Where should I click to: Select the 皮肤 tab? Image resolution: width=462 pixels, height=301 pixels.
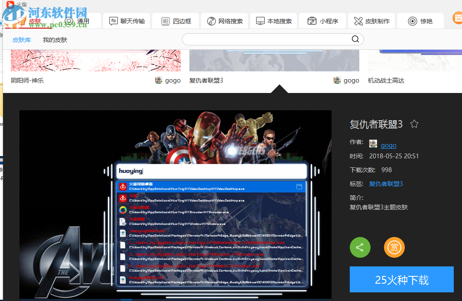[29, 21]
